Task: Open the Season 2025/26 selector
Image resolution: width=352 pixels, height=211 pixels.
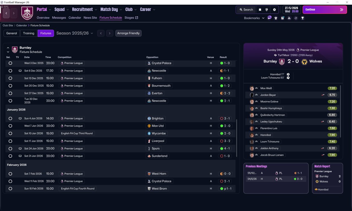Action: pyautogui.click(x=75, y=33)
